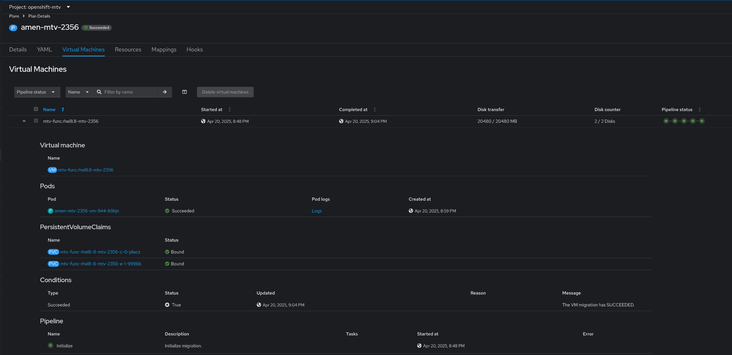Sort by Pipeline status column icon
Screen dimensions: 732x355
pos(700,110)
